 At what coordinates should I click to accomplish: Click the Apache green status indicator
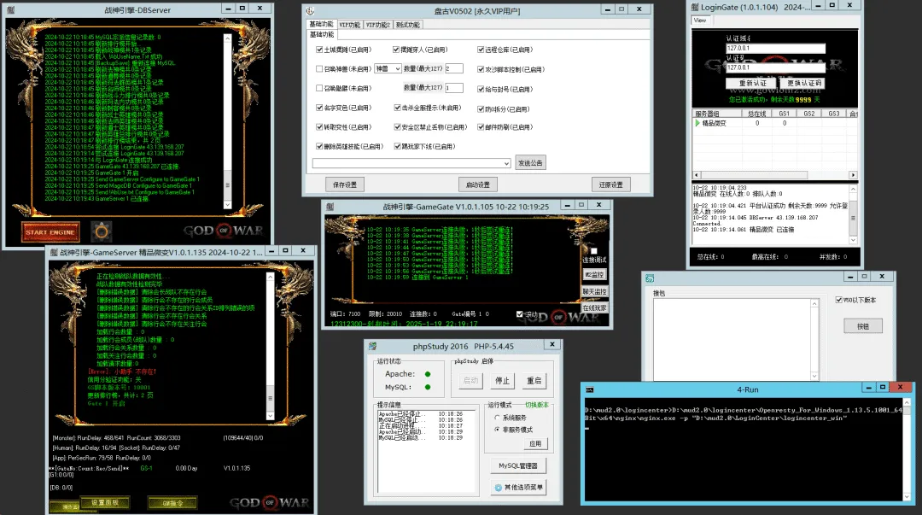(x=428, y=374)
